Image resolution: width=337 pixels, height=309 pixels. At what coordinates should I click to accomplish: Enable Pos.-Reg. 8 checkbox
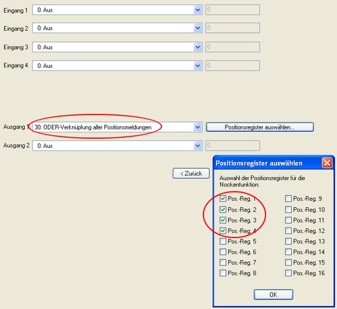(x=223, y=273)
